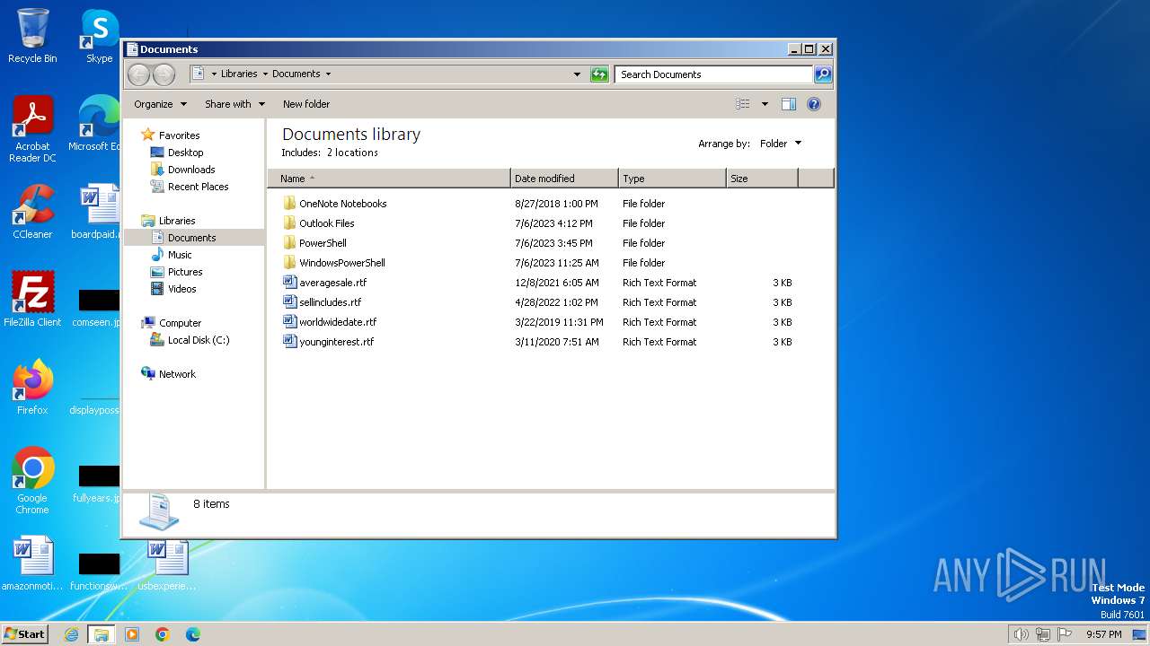
Task: Click the 2 locations link
Action: click(352, 153)
